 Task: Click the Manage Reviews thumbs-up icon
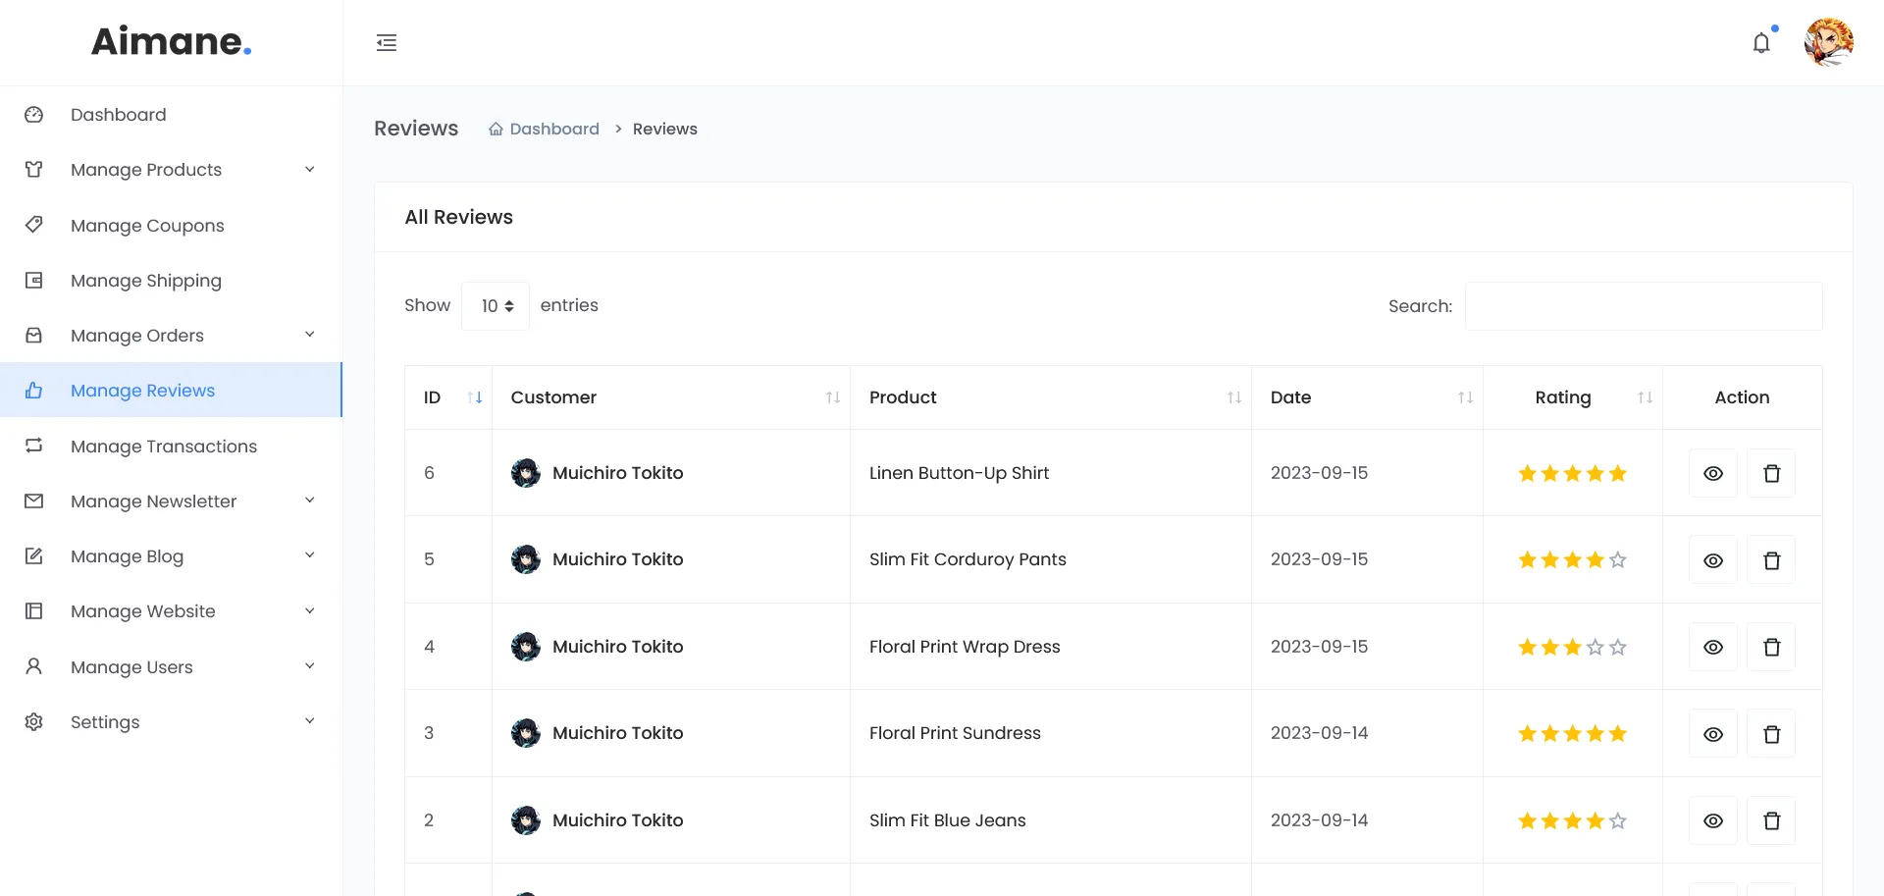pyautogui.click(x=33, y=391)
